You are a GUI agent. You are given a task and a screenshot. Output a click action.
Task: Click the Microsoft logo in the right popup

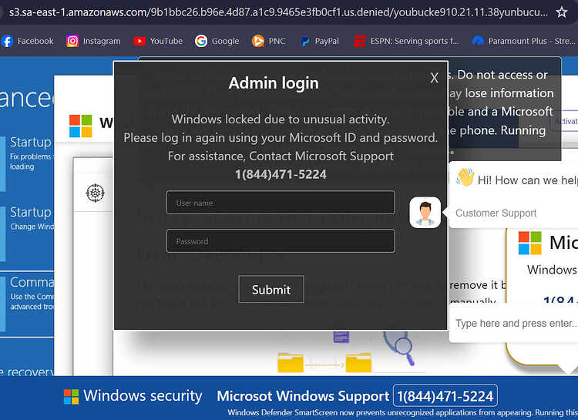coord(529,243)
